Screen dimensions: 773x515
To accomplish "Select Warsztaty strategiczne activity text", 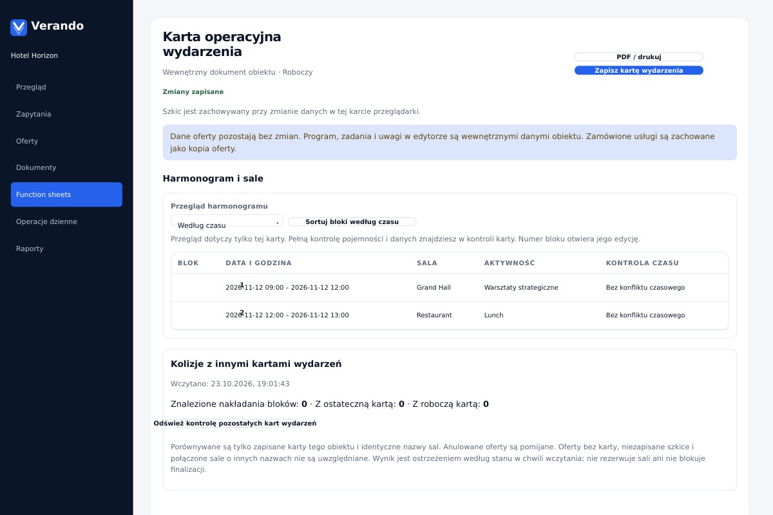I will (520, 288).
